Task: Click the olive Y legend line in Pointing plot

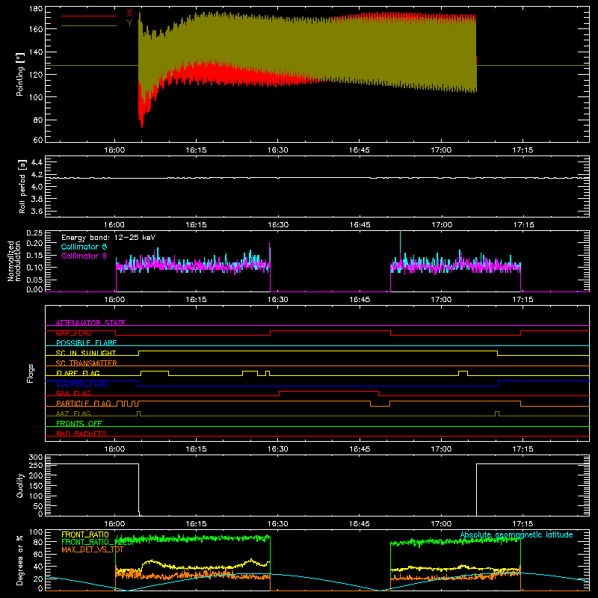Action: [89, 25]
